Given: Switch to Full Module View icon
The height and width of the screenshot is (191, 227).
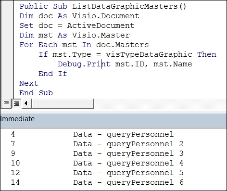Looking at the screenshot, I should point(16,103).
